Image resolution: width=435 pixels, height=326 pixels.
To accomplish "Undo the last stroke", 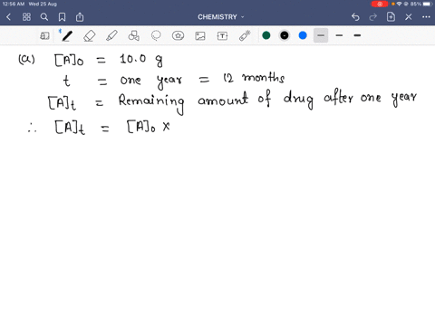I will point(355,17).
